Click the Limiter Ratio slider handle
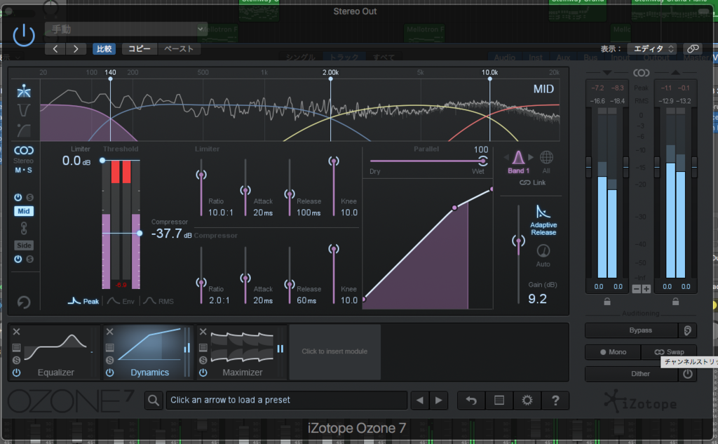Viewport: 718px width, 444px height. click(x=201, y=175)
